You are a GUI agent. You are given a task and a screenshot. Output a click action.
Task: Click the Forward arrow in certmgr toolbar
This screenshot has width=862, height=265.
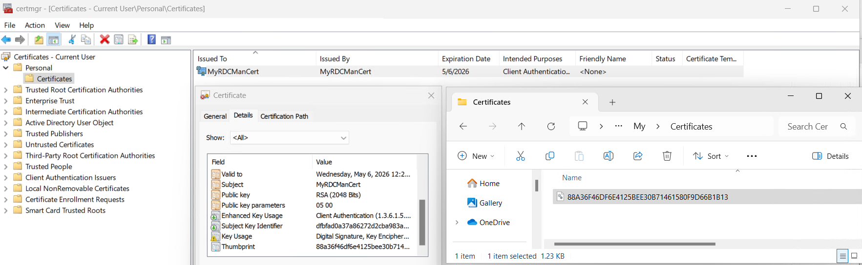coord(20,40)
